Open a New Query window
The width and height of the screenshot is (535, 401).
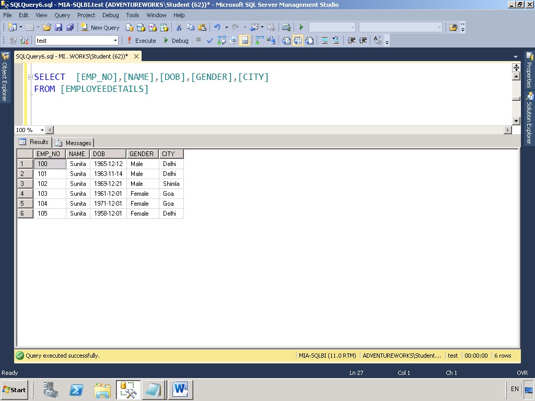point(100,27)
